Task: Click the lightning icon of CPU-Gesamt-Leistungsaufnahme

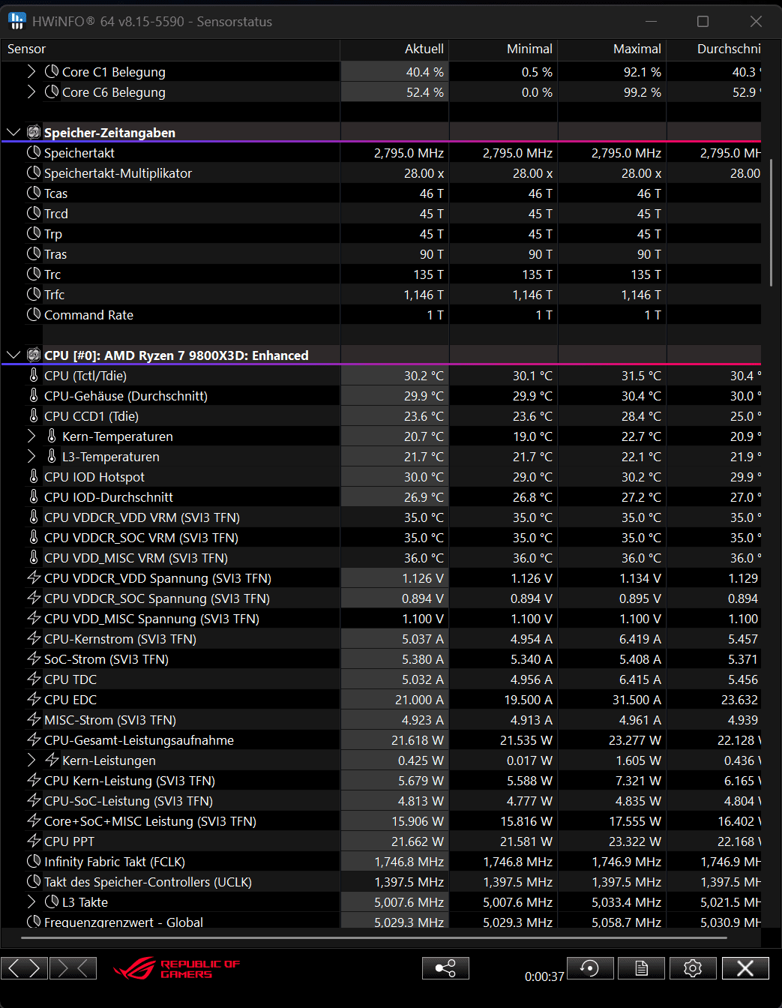Action: [x=34, y=739]
